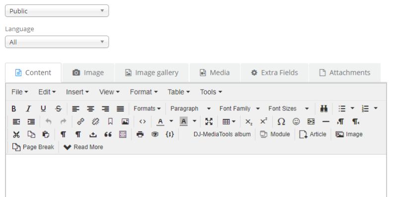Click the redo arrow
Viewport: 397px width, 197px height.
pyautogui.click(x=64, y=122)
